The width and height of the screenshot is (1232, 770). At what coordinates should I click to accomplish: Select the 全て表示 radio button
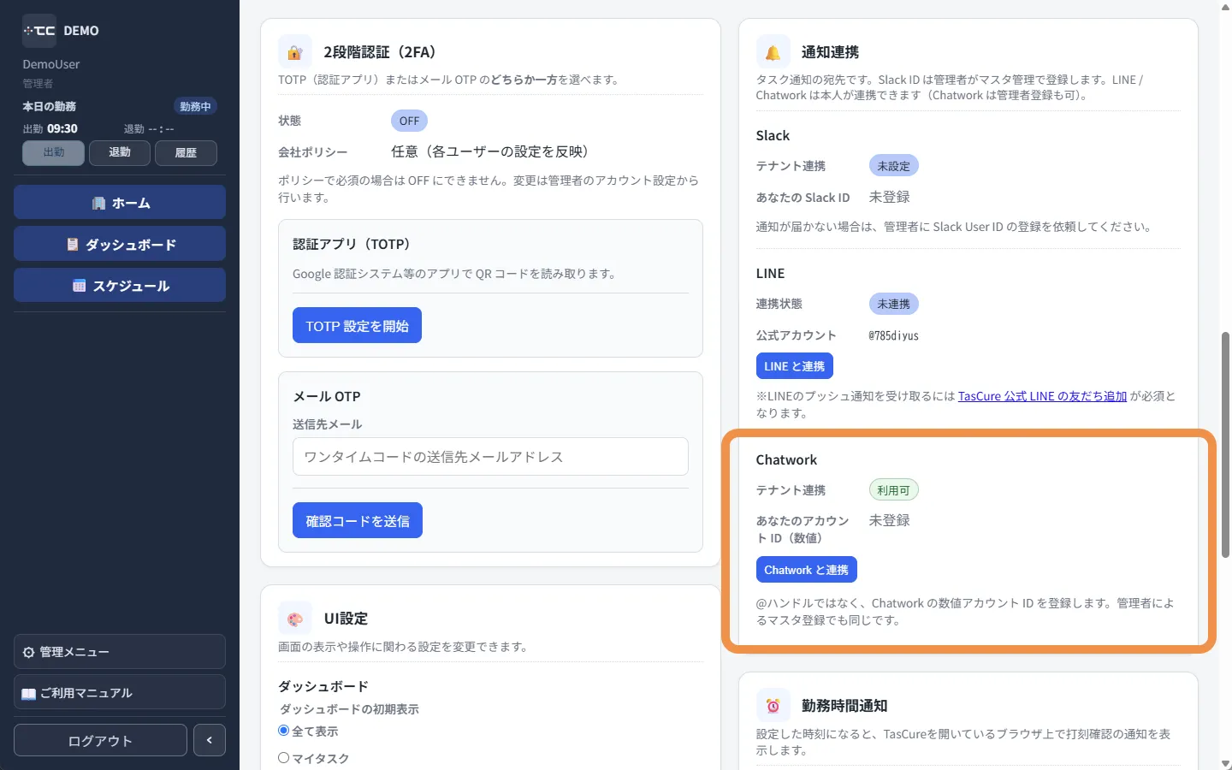click(284, 731)
